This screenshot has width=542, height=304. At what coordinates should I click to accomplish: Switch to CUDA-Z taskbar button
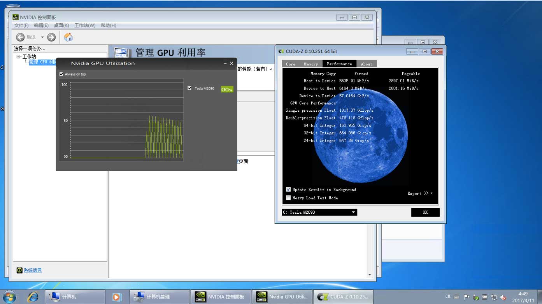pos(344,297)
